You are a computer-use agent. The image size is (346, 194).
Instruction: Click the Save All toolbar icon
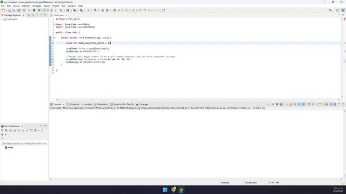pyautogui.click(x=14, y=10)
